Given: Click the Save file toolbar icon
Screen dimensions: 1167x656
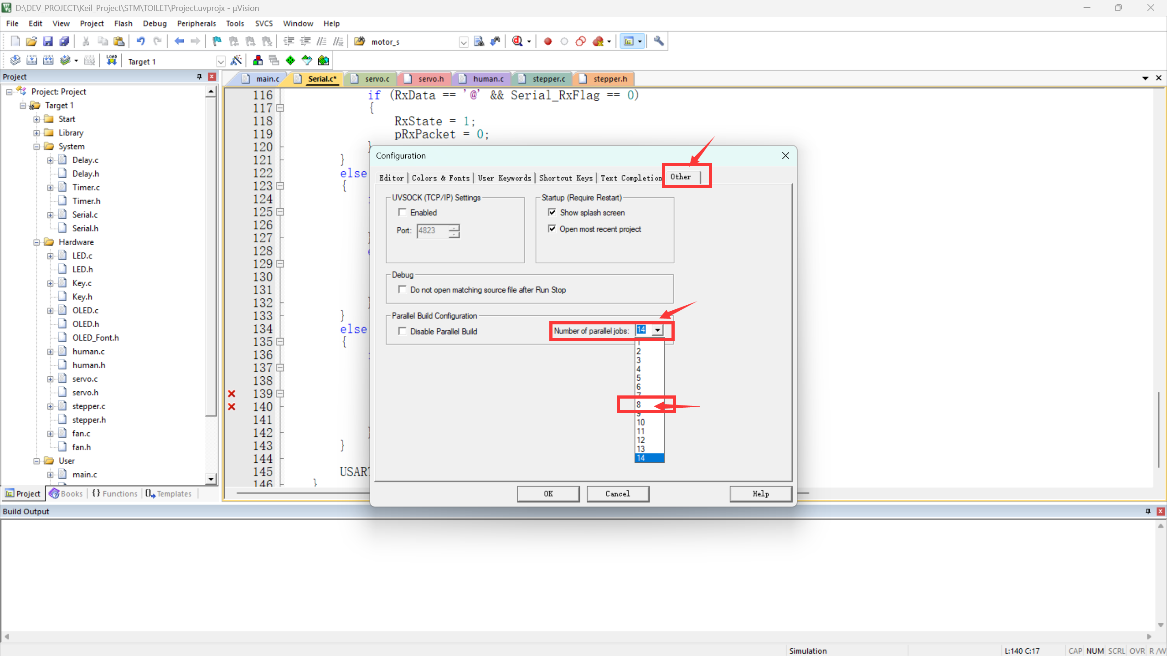Looking at the screenshot, I should [x=47, y=41].
